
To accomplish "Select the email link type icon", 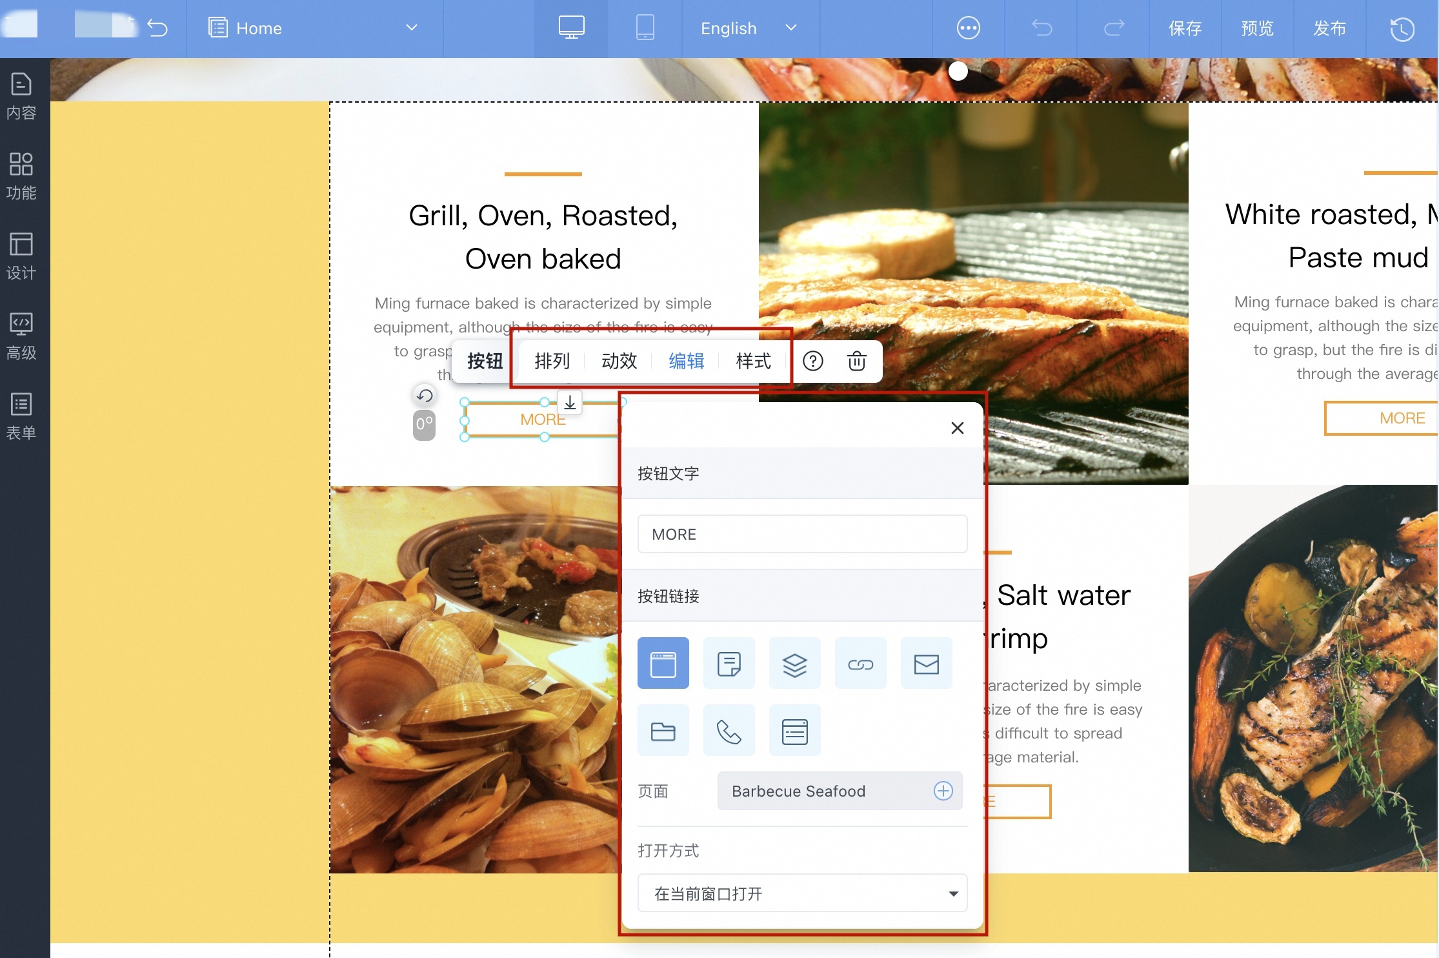I will tap(926, 663).
